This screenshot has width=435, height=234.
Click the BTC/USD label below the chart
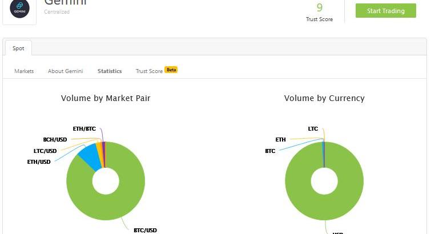pyautogui.click(x=145, y=230)
